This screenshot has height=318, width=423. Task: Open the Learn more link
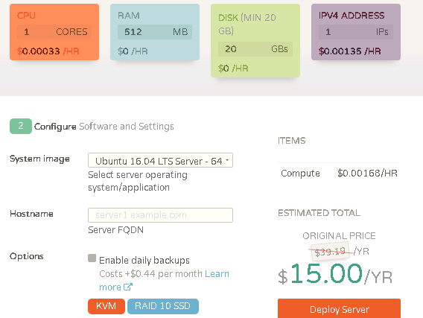coord(164,280)
